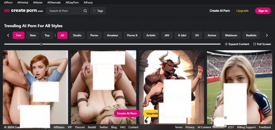Open the Tags button with tag icon

pyautogui.click(x=98, y=11)
